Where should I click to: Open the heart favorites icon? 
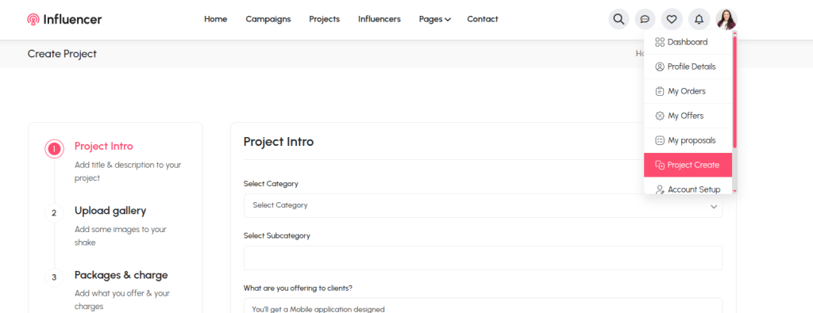672,19
